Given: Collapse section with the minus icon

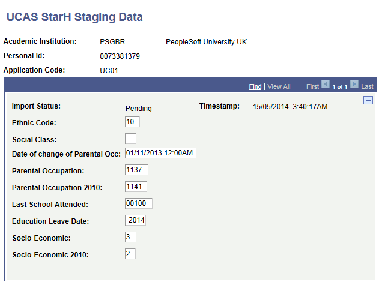Looking at the screenshot, I should tap(368, 101).
